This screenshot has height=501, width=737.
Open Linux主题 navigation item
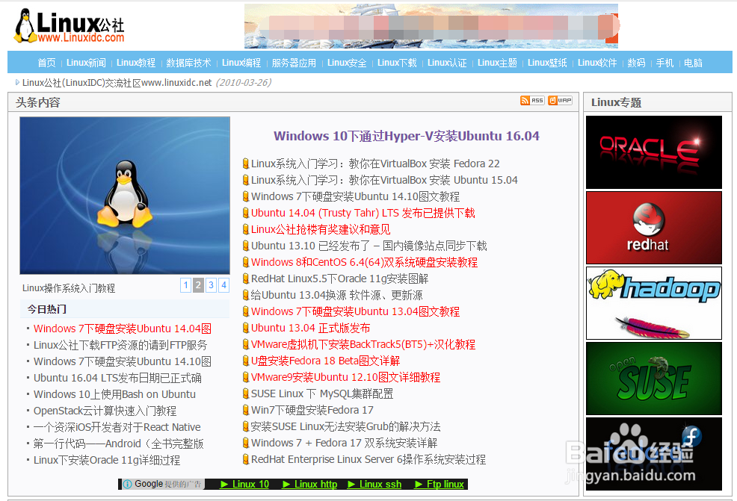497,63
